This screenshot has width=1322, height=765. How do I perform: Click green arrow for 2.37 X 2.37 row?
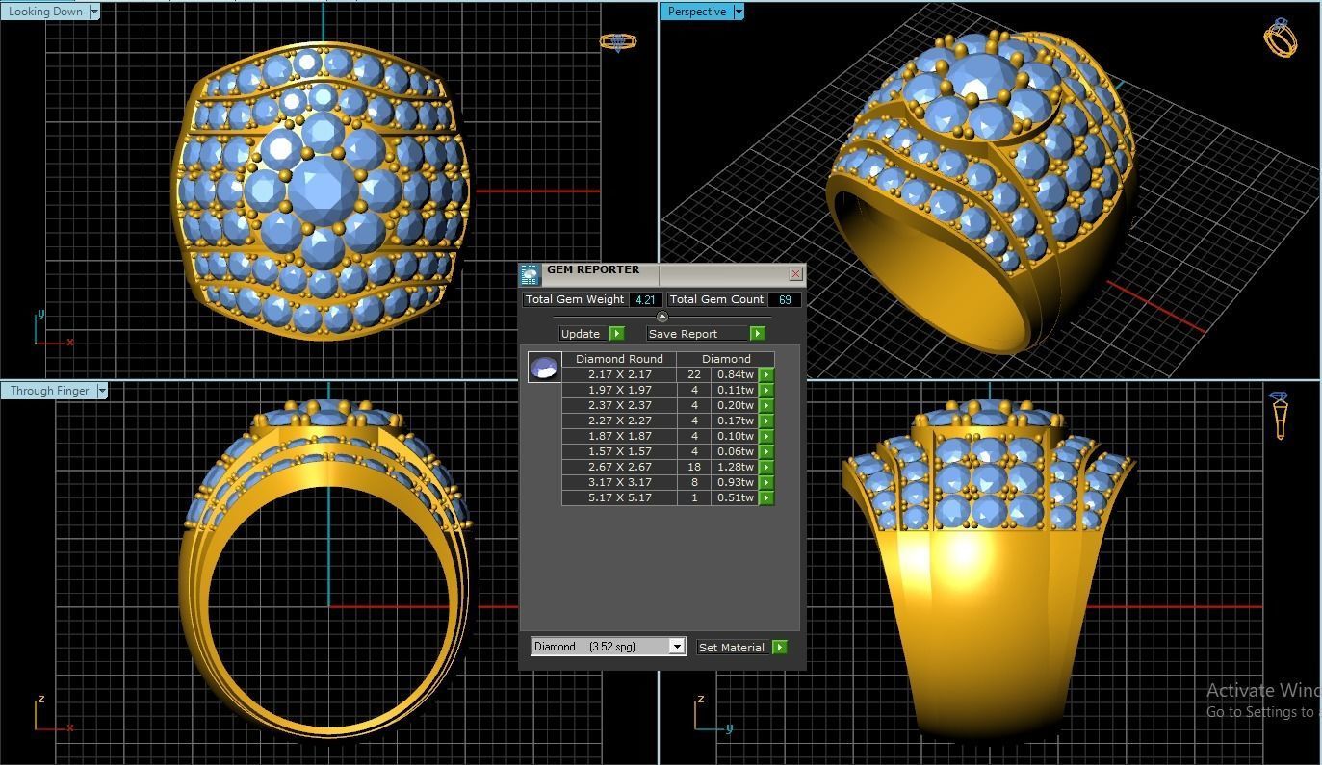tap(766, 405)
